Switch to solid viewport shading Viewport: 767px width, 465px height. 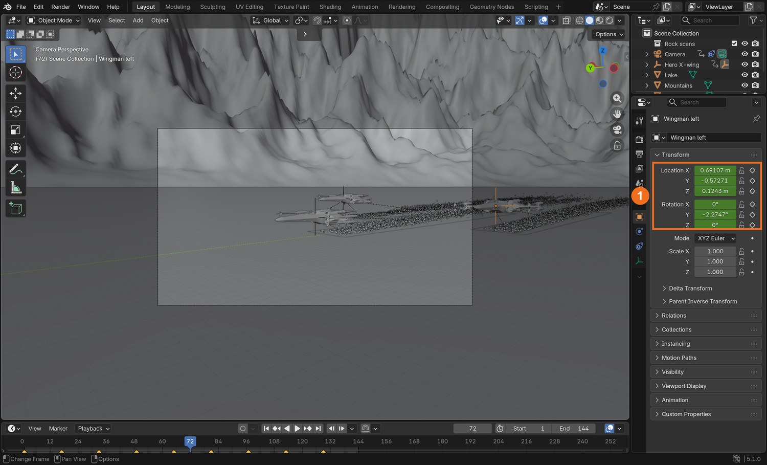click(590, 20)
